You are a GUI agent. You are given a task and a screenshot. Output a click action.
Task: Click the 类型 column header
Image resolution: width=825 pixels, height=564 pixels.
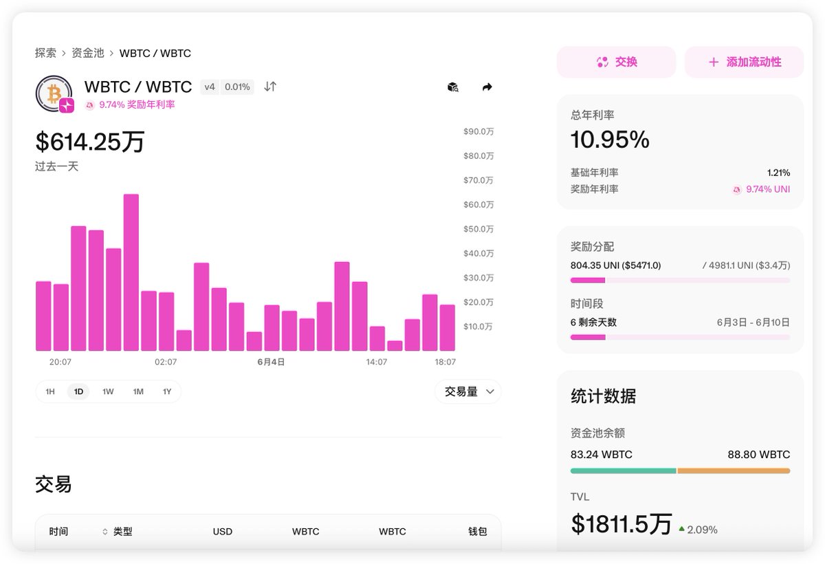[x=123, y=532]
